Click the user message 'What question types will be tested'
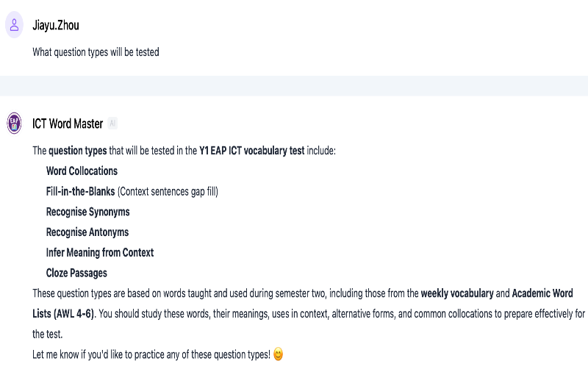The height and width of the screenshot is (372, 588). 96,52
